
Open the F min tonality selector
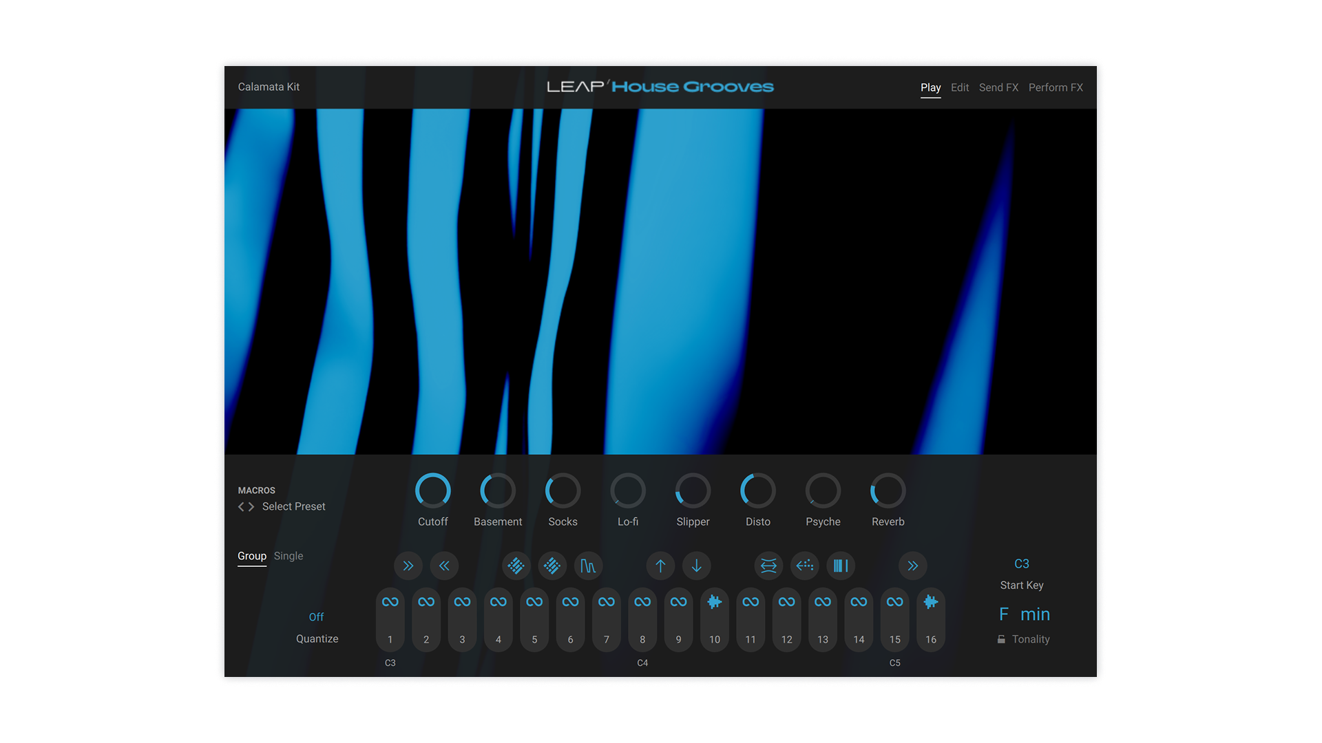1024,614
